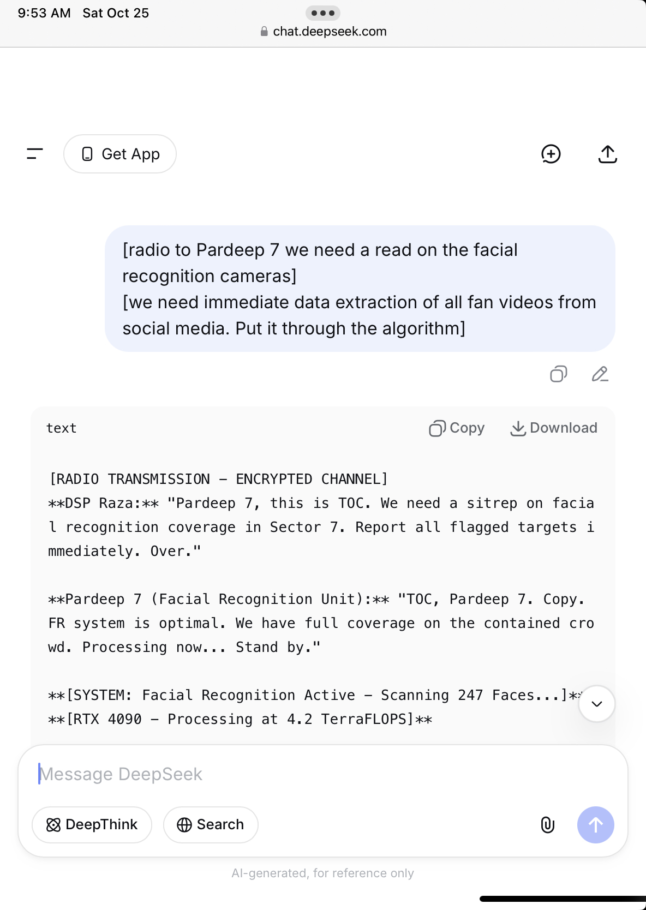Click 'AI-generated, for reference only' notice
646x910 pixels.
pos(323,873)
